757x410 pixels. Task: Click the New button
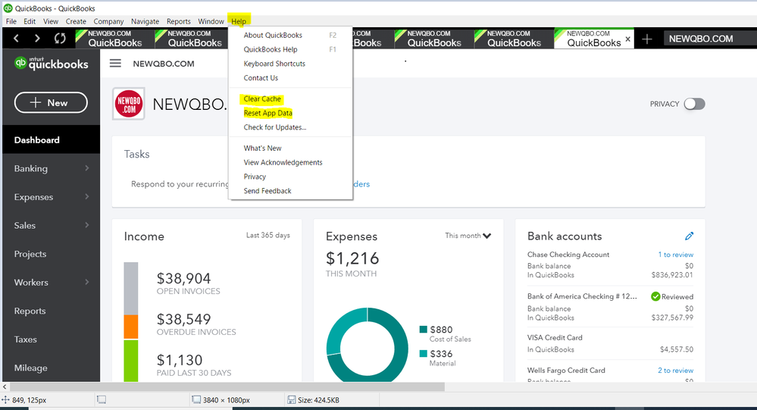click(x=51, y=102)
